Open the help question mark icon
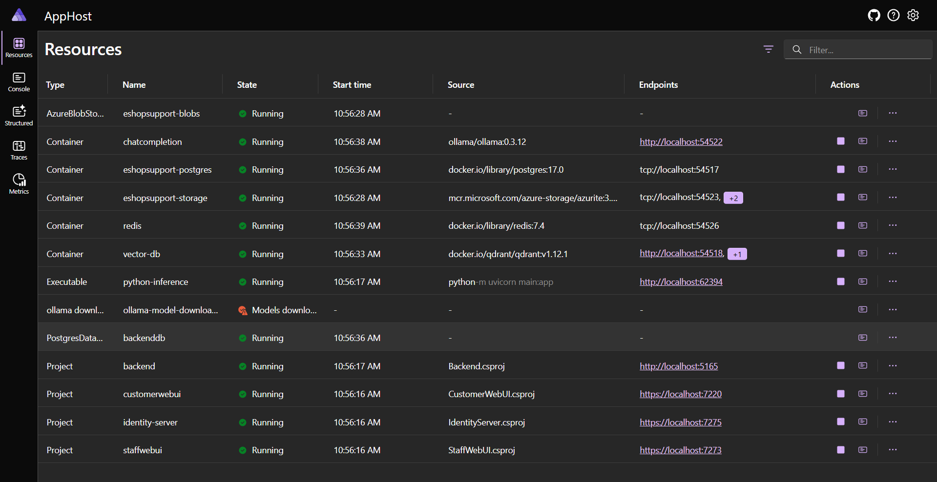937x482 pixels. tap(893, 16)
